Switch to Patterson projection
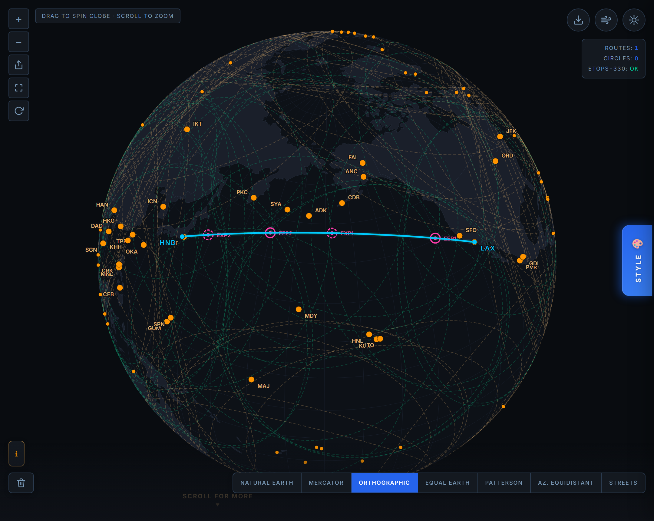The image size is (654, 521). [x=504, y=483]
